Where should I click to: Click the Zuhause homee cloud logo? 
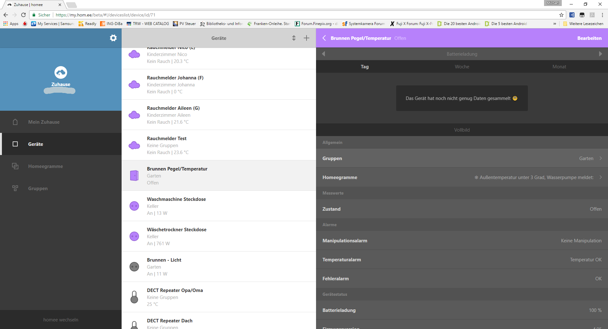(61, 72)
